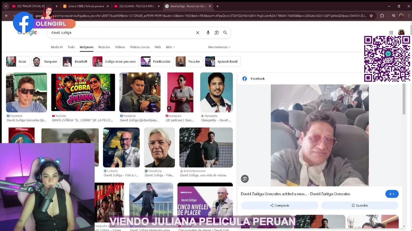
Task: Select the Noticias search tab
Action: point(104,47)
